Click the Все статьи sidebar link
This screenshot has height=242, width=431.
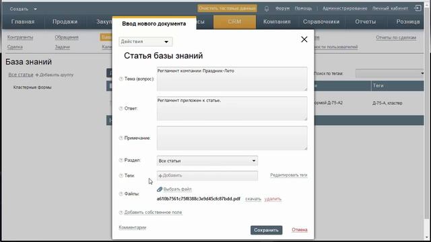(21, 75)
